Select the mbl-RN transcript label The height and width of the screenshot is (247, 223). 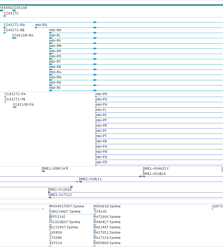click(x=55, y=77)
